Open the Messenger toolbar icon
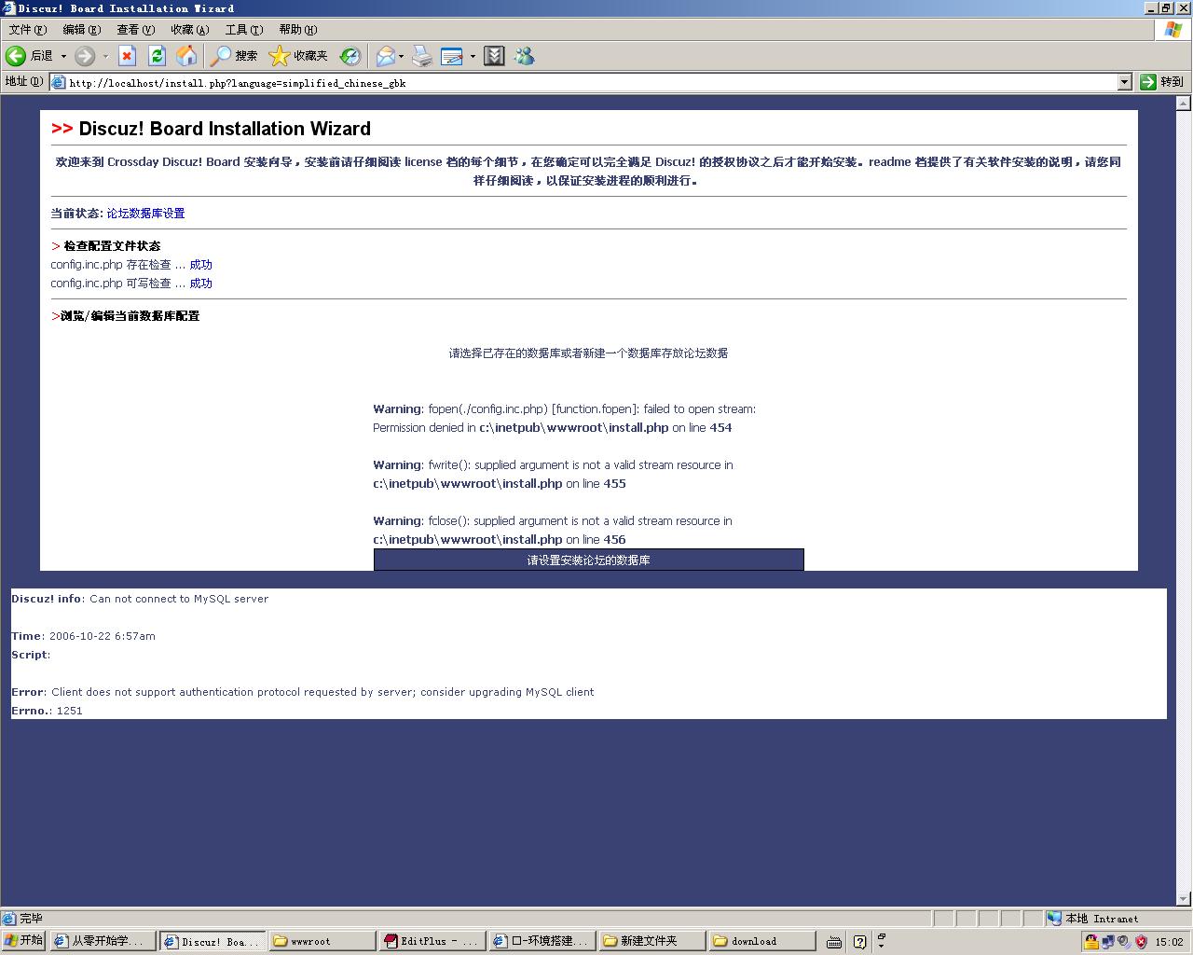 coord(525,56)
